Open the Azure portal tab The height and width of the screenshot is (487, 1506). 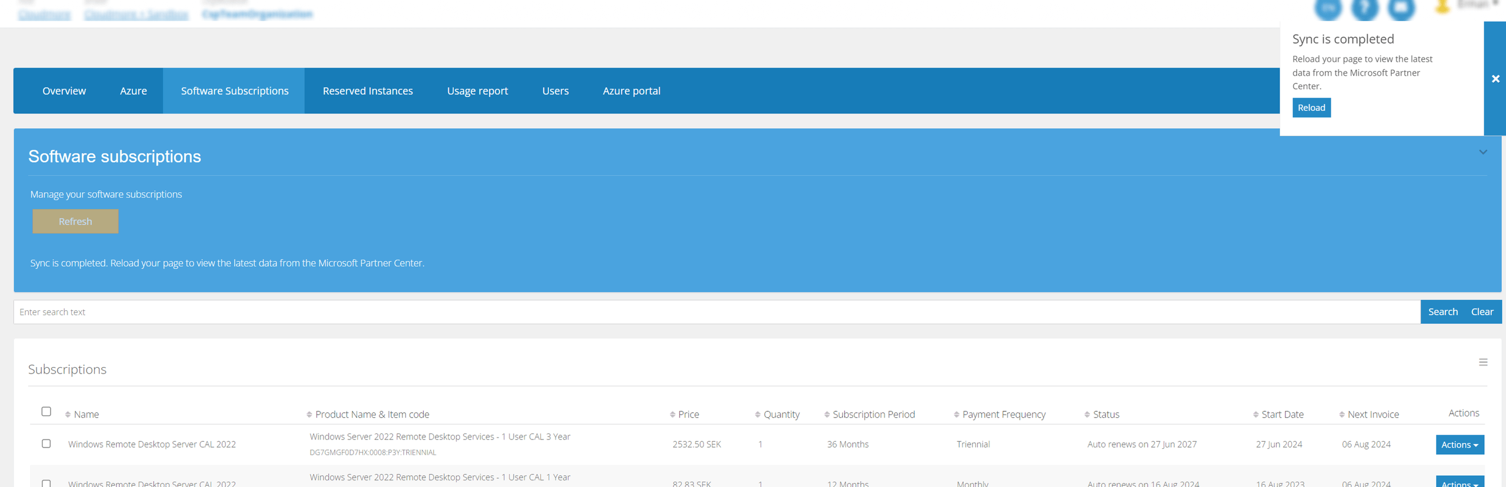631,91
